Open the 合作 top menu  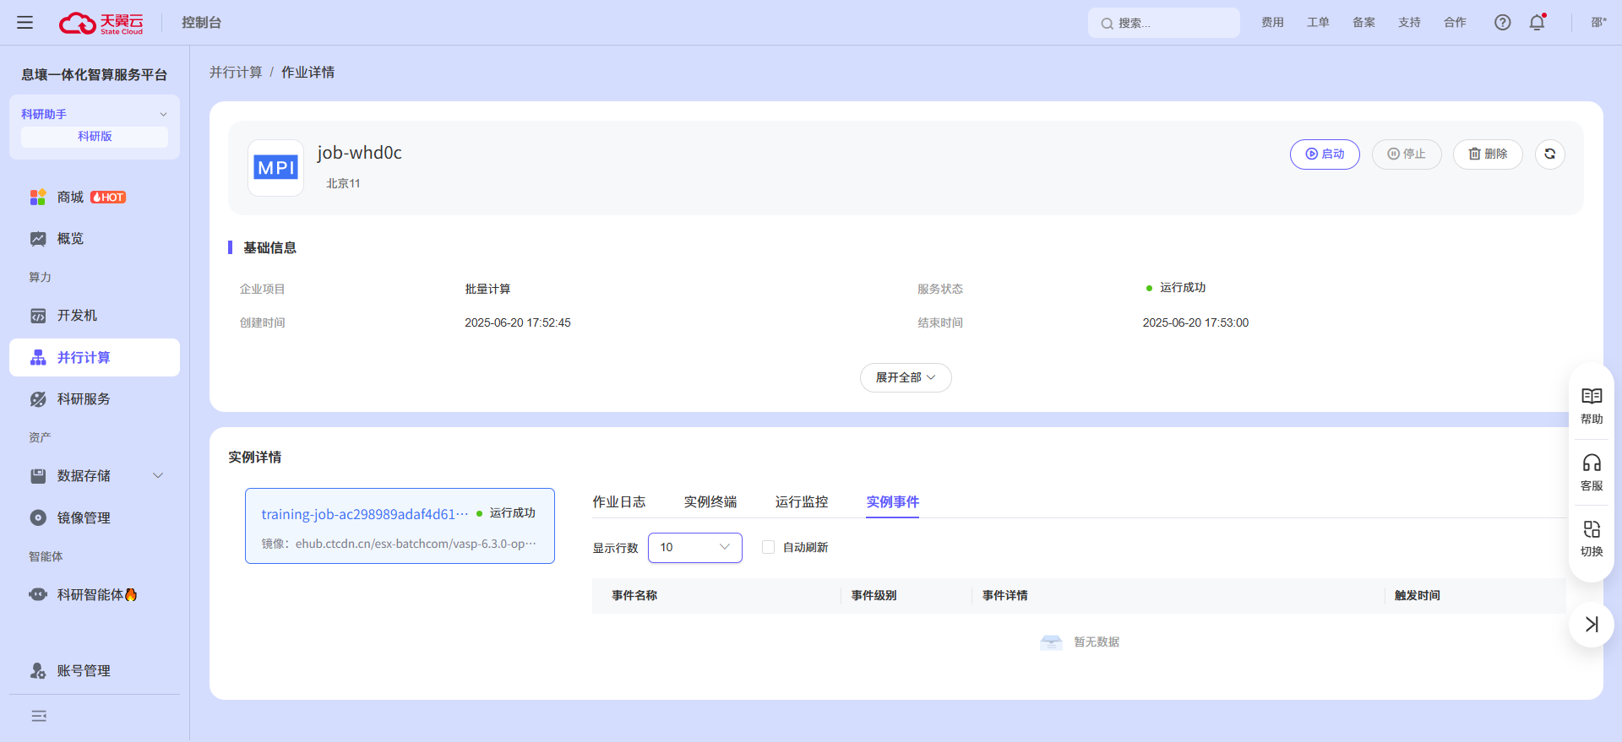[1455, 23]
